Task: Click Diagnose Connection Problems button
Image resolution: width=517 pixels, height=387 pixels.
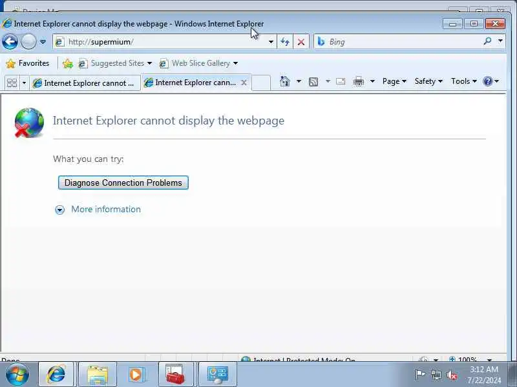Action: point(123,183)
